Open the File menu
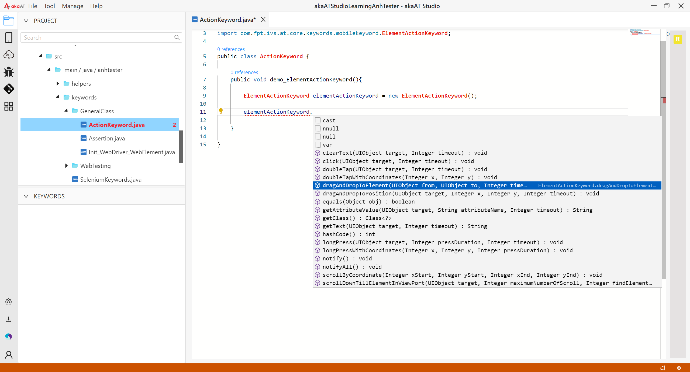 click(x=33, y=6)
